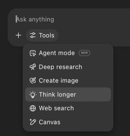This screenshot has width=130, height=136.
Task: Enable Web search from the menu
Action: tap(68, 108)
